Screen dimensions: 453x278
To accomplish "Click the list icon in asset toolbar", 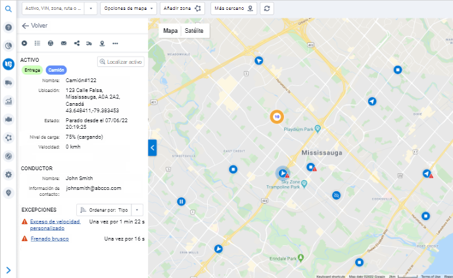I will [x=37, y=43].
